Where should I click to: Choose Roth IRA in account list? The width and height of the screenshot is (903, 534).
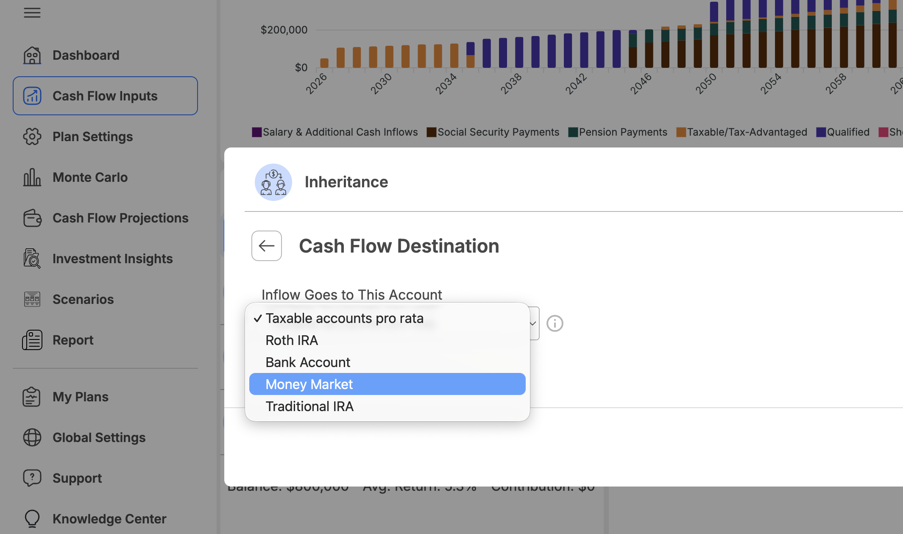click(387, 340)
